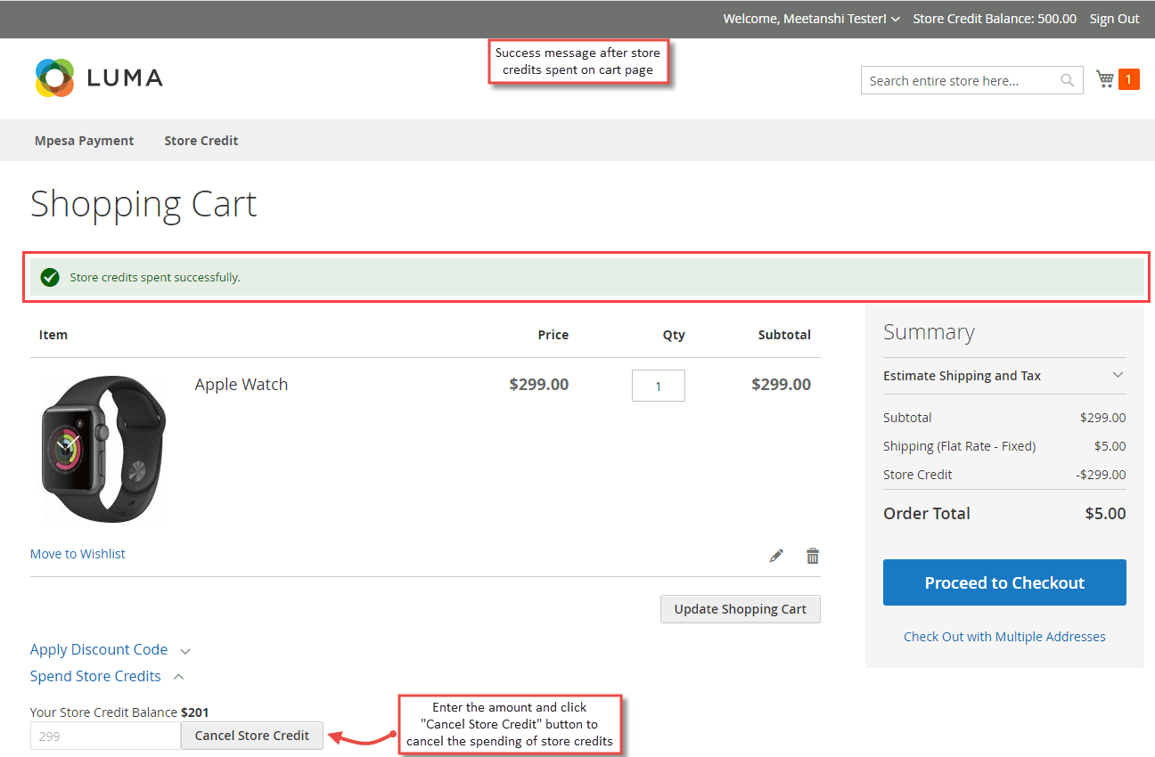Click Store credits spent successfully message
This screenshot has height=757, width=1155.
[155, 278]
